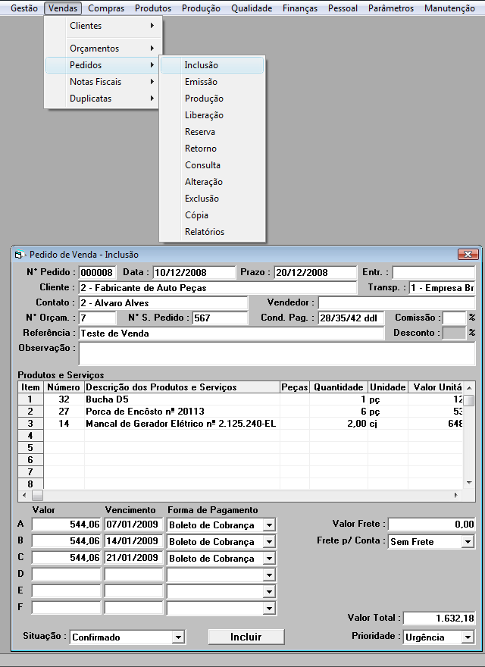Click the Referência field

tap(231, 333)
